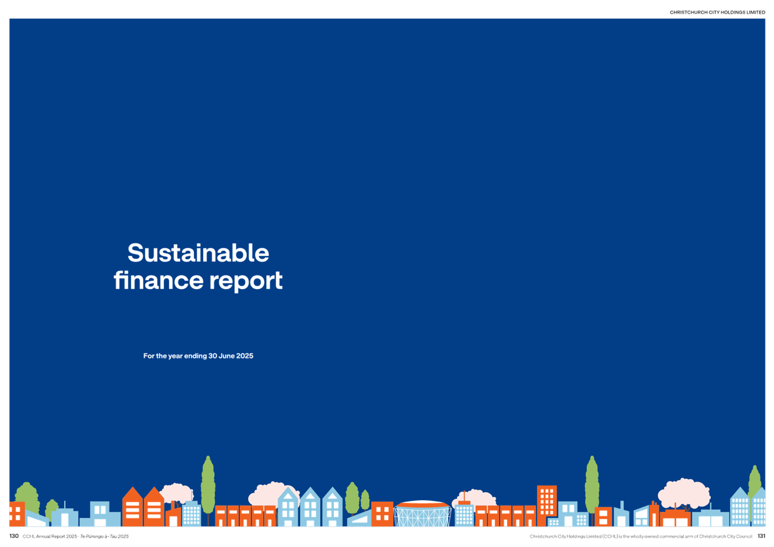Click the round green tree at far left
The image size is (774, 547).
point(27,496)
